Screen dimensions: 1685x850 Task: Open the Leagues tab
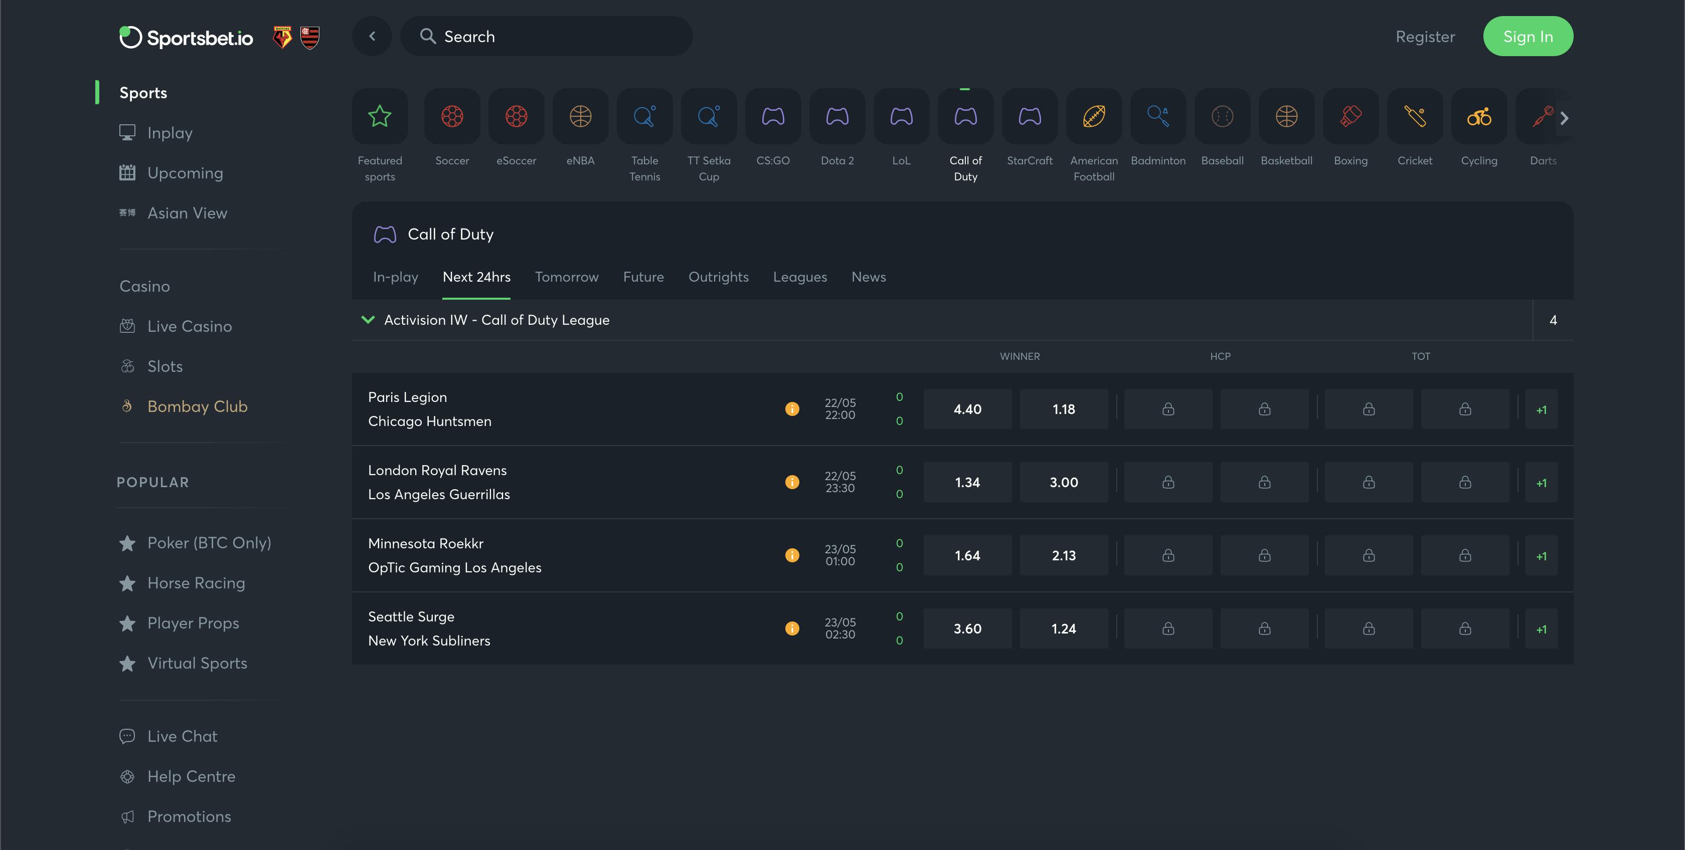pyautogui.click(x=799, y=277)
